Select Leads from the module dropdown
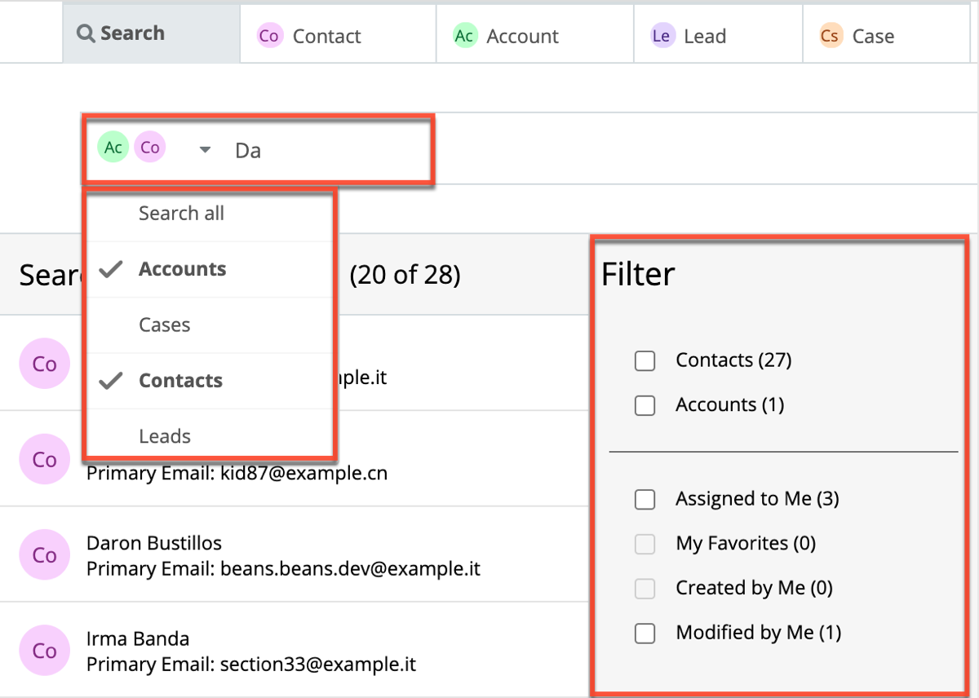This screenshot has height=698, width=979. [165, 436]
